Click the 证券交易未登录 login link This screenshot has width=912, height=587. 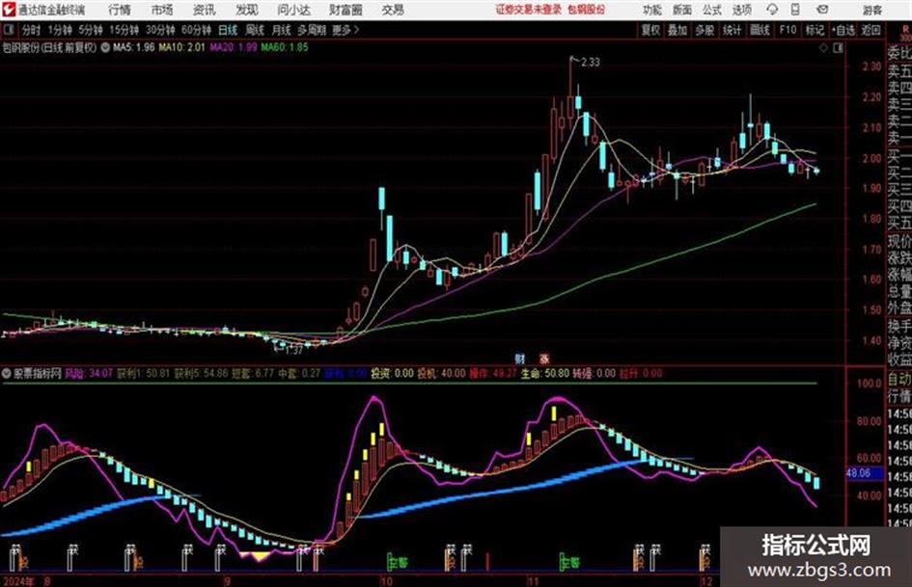pyautogui.click(x=529, y=10)
